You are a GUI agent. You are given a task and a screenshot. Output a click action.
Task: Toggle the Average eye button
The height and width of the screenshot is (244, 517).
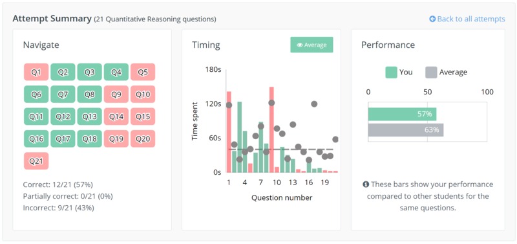pyautogui.click(x=311, y=45)
